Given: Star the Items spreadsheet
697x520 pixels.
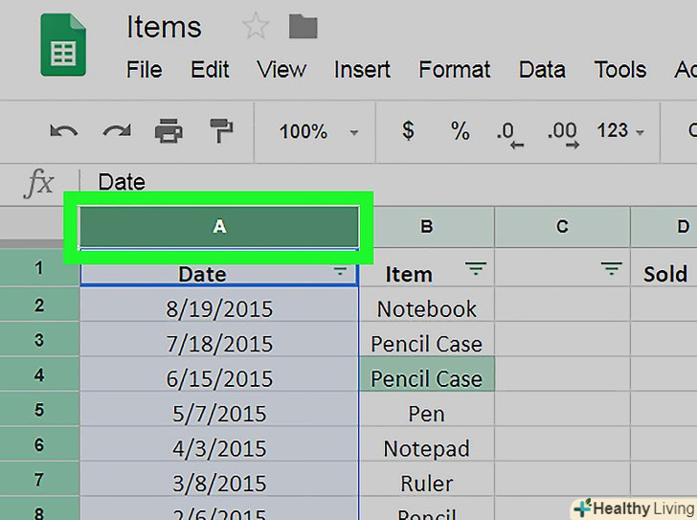Looking at the screenshot, I should 256,27.
